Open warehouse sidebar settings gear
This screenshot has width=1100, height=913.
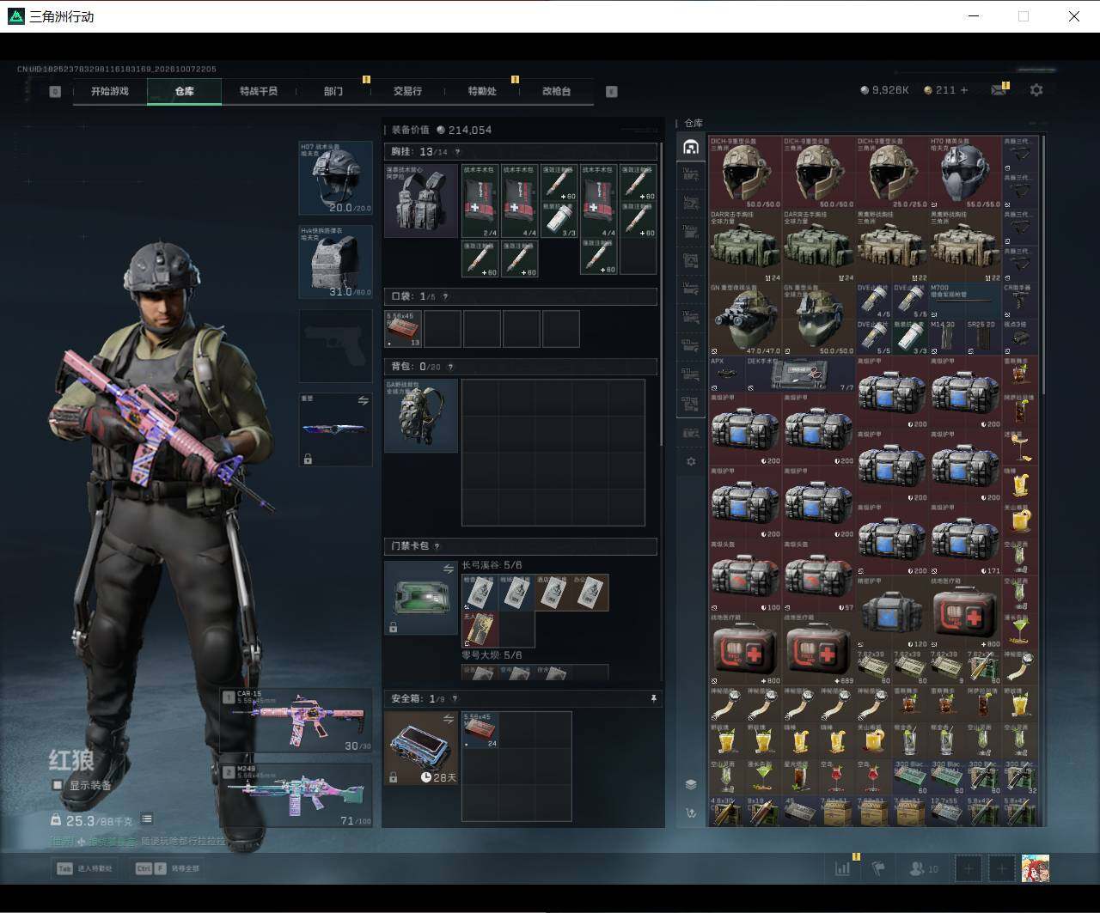pos(691,462)
